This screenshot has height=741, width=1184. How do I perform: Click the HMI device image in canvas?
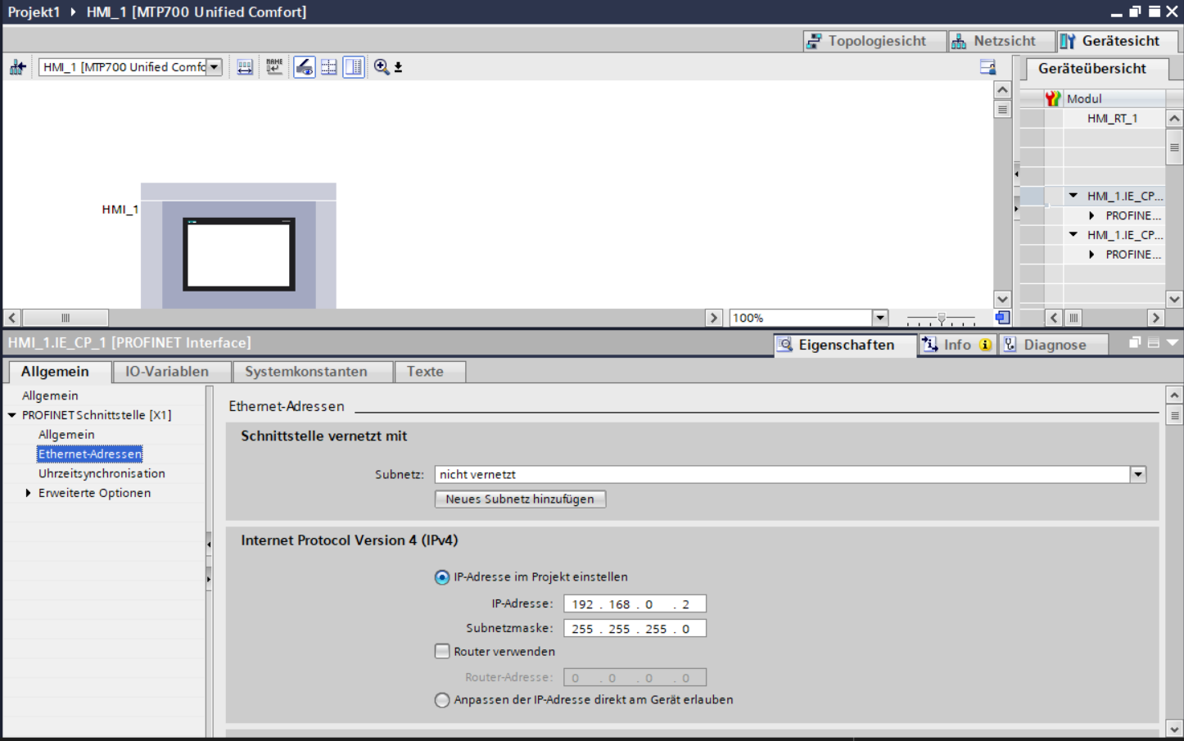click(238, 254)
